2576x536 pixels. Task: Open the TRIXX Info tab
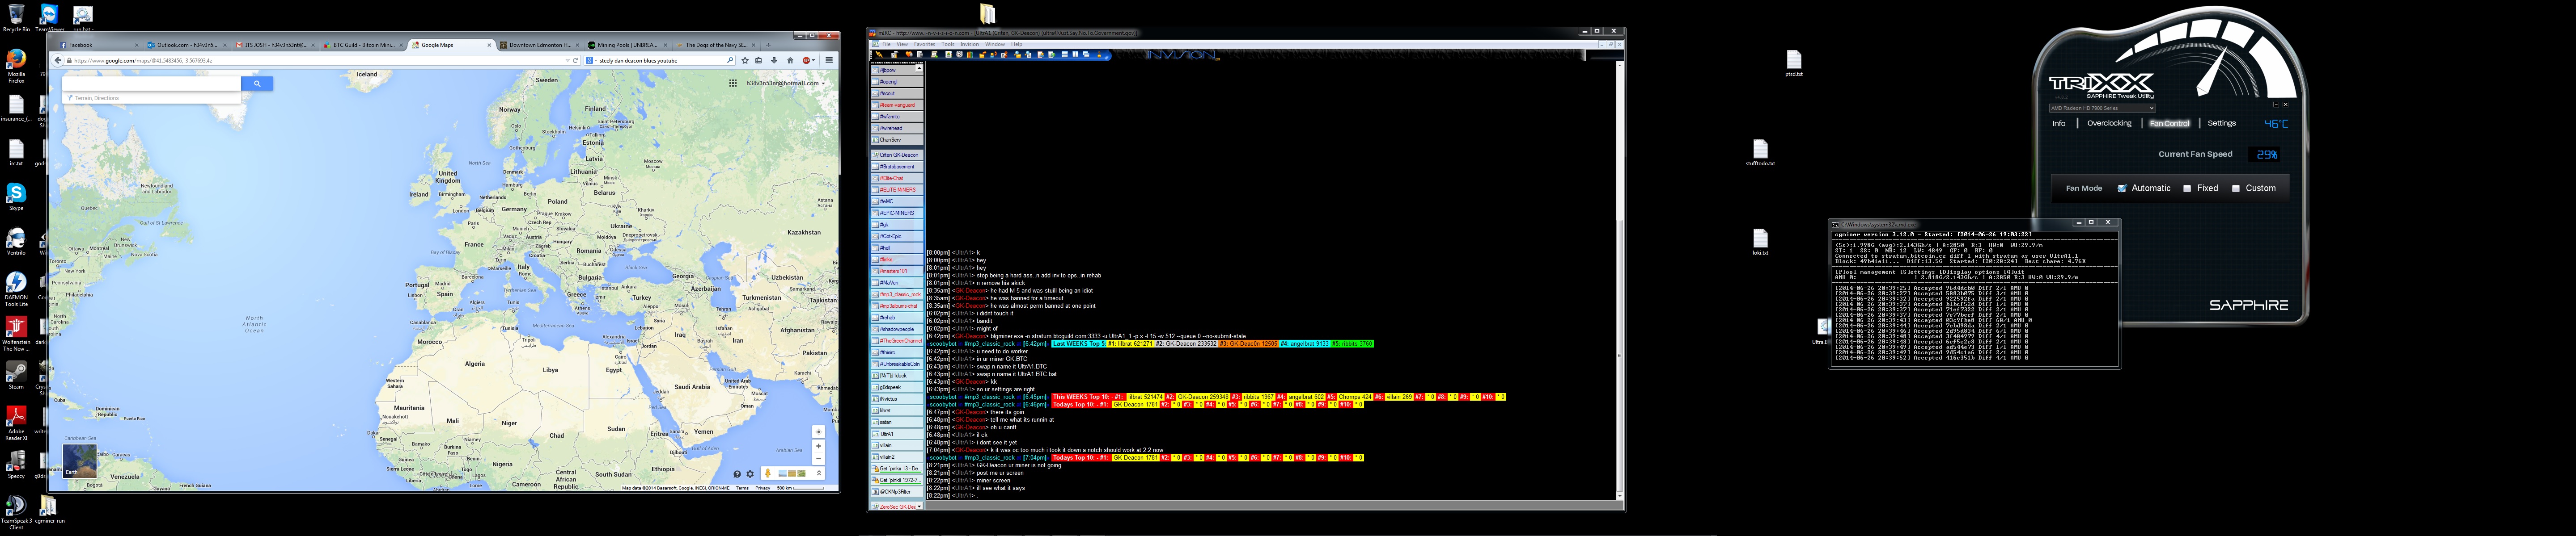coord(2059,124)
